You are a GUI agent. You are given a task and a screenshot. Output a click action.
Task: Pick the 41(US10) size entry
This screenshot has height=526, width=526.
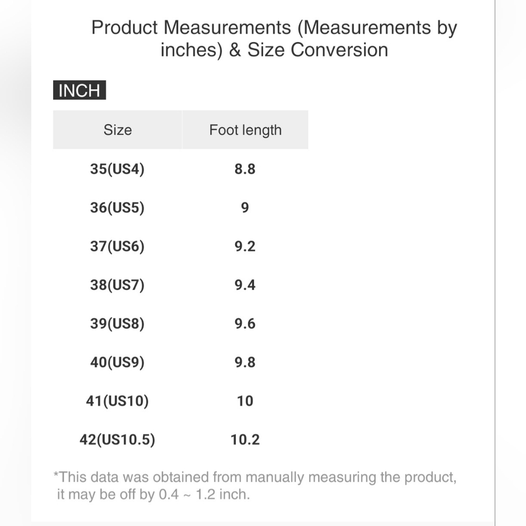[117, 401]
